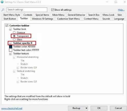
Task: Open the Help link
Action: [x=121, y=10]
